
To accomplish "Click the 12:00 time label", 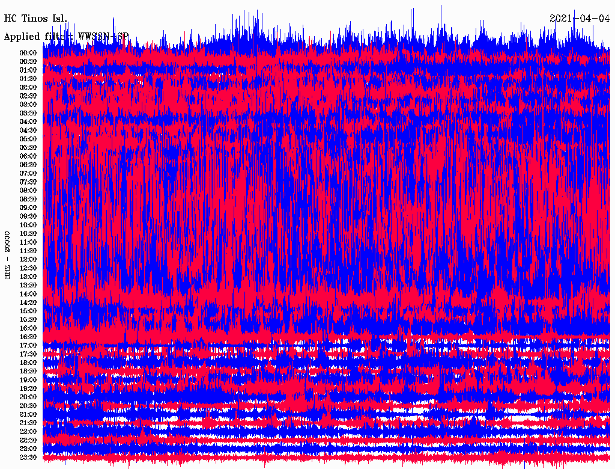I will coord(28,260).
